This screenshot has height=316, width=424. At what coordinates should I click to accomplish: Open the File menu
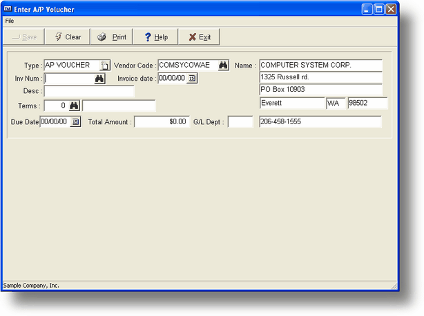pyautogui.click(x=10, y=21)
